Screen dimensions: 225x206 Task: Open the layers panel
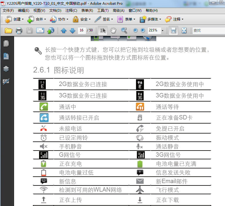pos(6,69)
